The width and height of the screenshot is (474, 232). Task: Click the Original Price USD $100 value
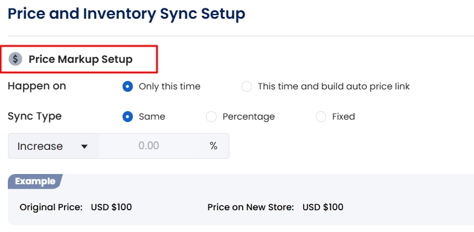click(111, 207)
